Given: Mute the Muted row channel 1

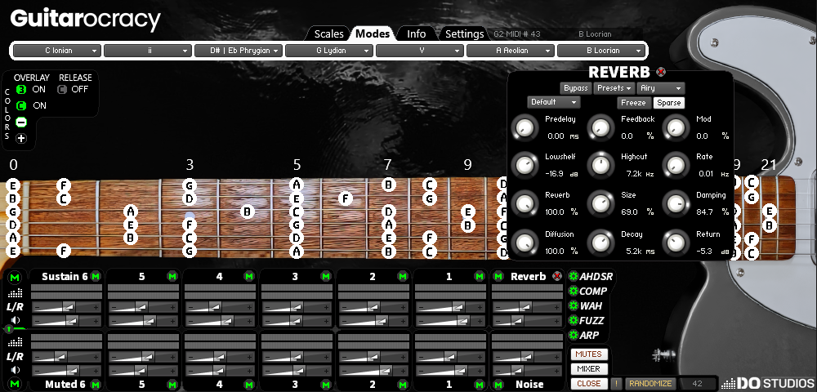Looking at the screenshot, I should (x=480, y=385).
